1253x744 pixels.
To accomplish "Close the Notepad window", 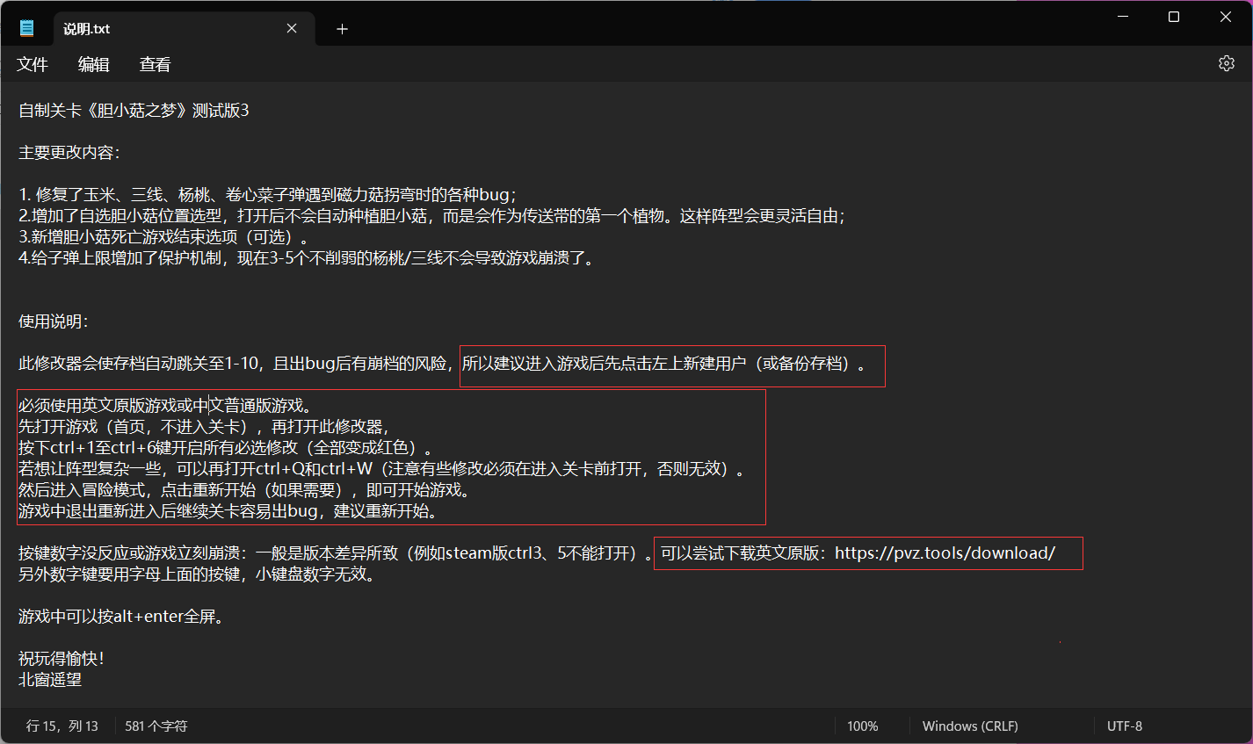I will 1226,17.
